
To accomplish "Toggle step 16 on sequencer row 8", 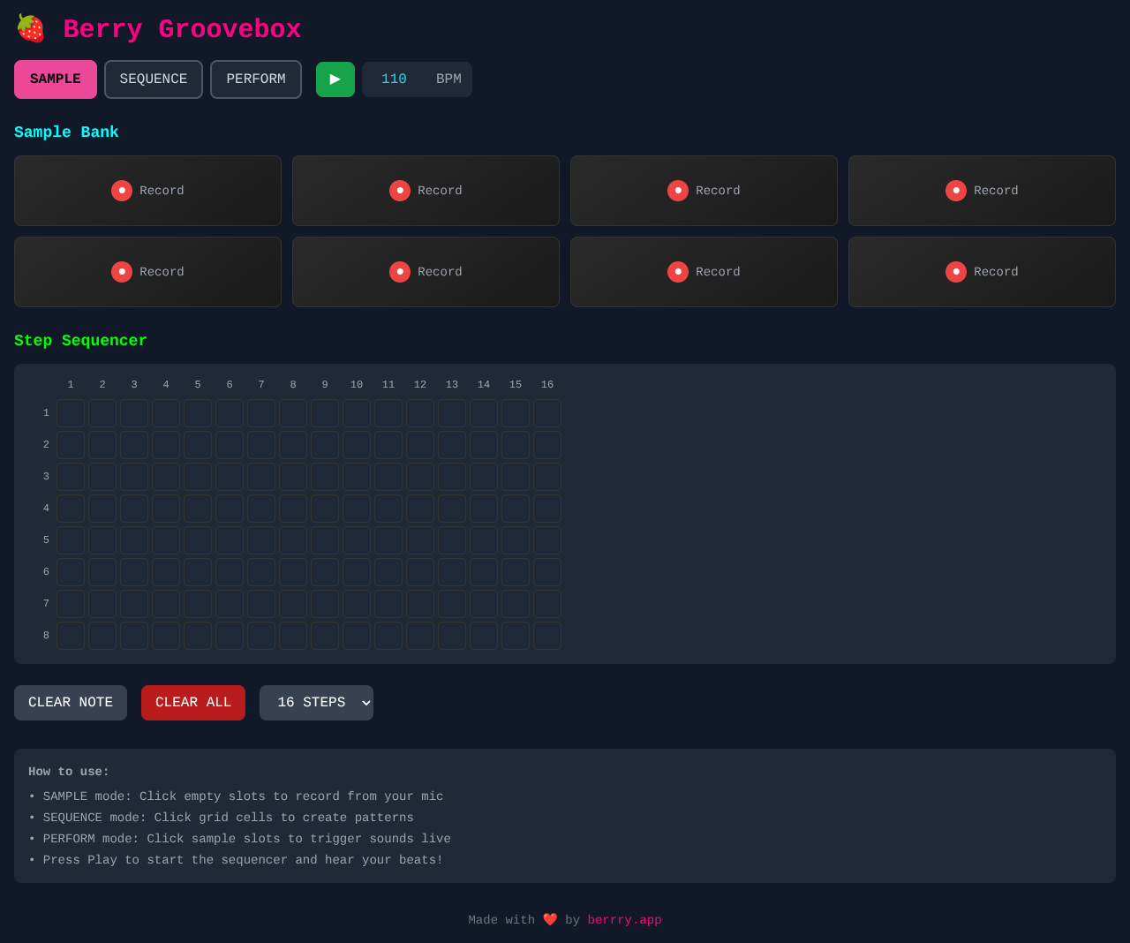I will click(547, 636).
